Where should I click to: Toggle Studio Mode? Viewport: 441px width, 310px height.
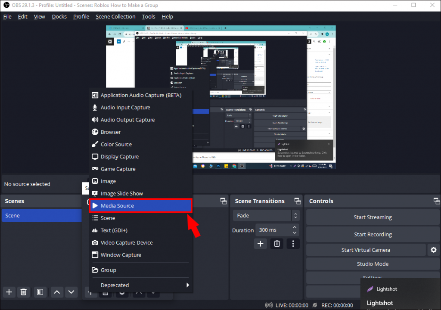(373, 263)
